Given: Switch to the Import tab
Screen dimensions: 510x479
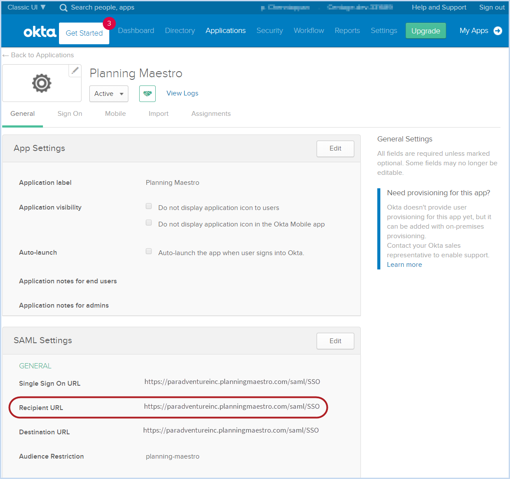Looking at the screenshot, I should pos(158,114).
